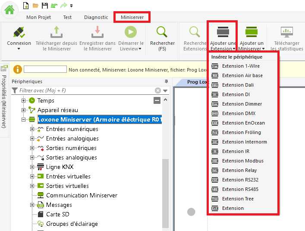Viewport: 305px width, 231px height.
Task: Open the Mon Projet tab
Action: (38, 17)
